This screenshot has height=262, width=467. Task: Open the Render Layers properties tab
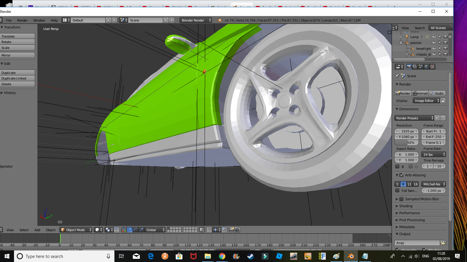(x=415, y=67)
